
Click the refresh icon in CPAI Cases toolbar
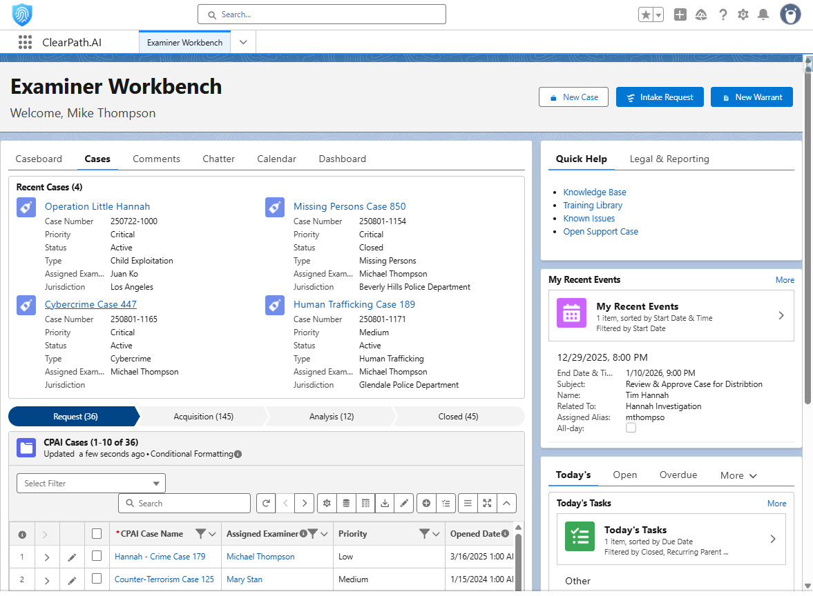pos(266,504)
